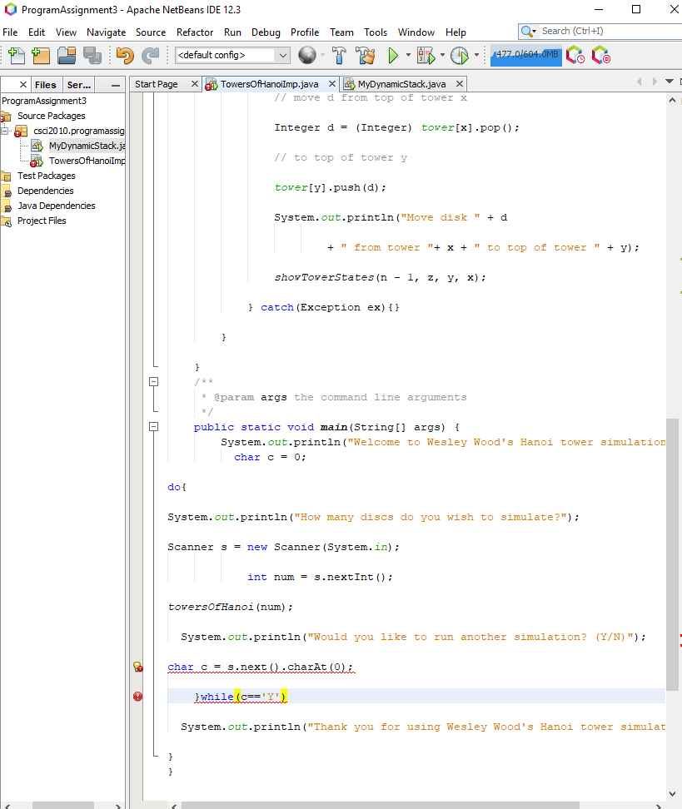Click the New Project toolbar icon
Viewport: 682px width, 809px height.
point(40,55)
